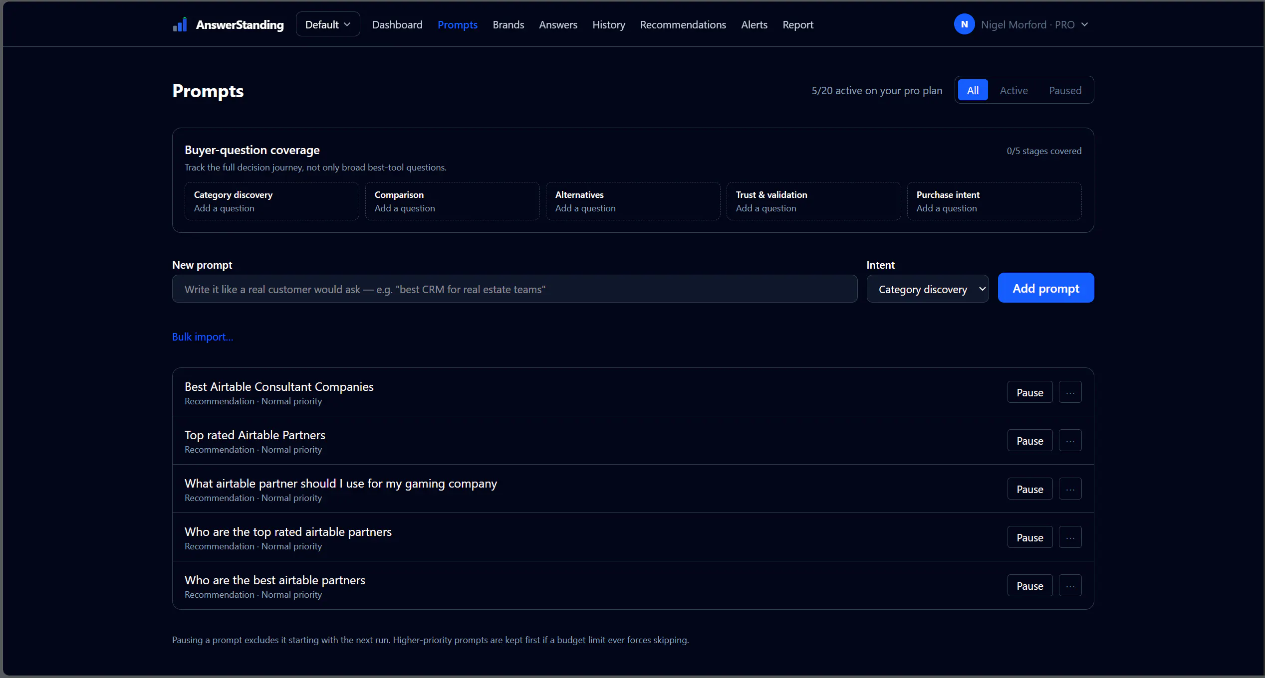Image resolution: width=1265 pixels, height=678 pixels.
Task: Pause the gaming company airtable partner prompt
Action: click(1030, 489)
